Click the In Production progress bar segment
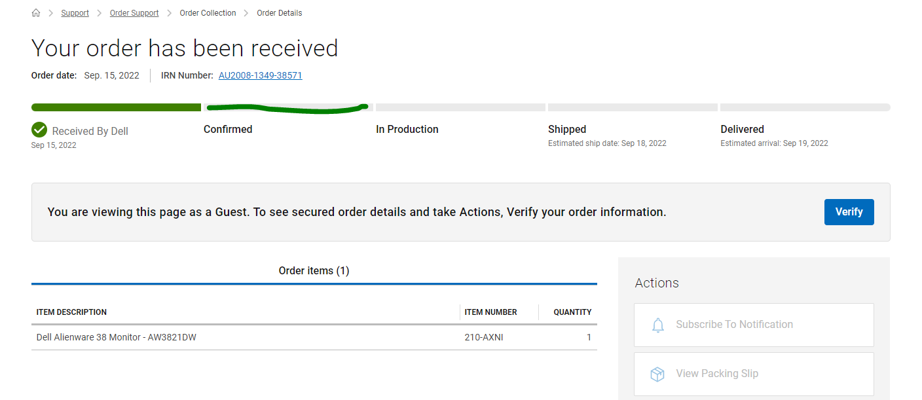The height and width of the screenshot is (400, 922). [460, 107]
